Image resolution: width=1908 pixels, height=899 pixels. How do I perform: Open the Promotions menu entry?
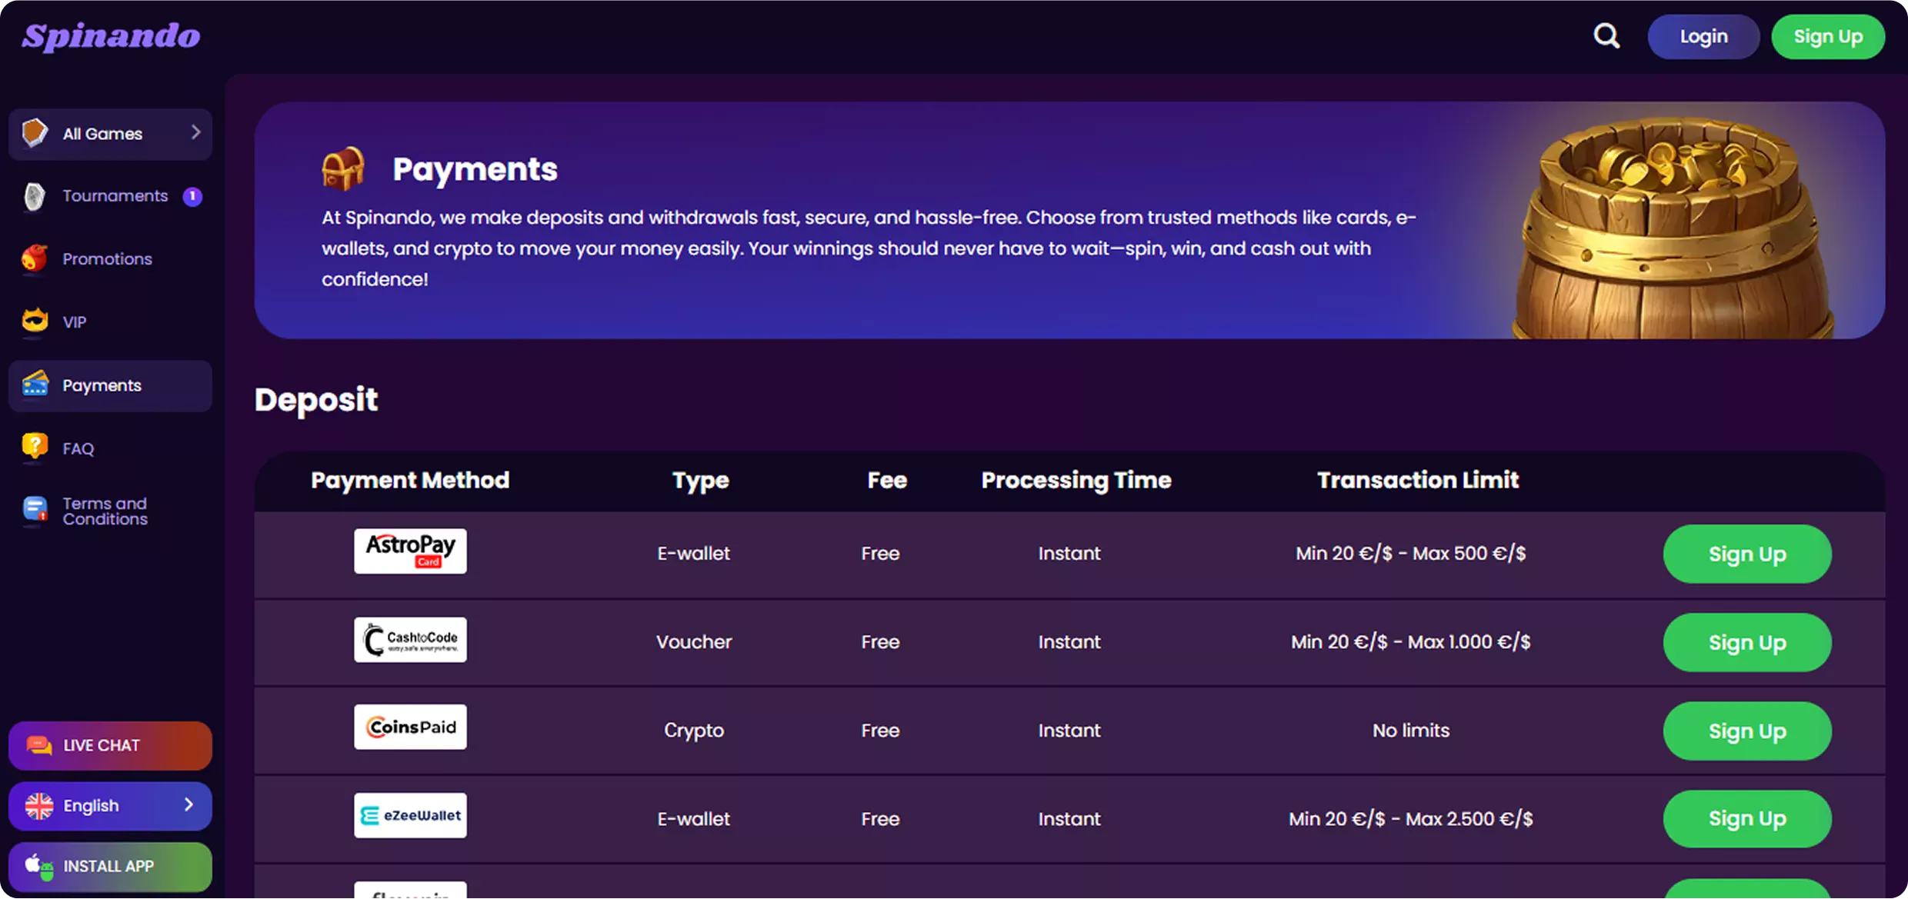tap(107, 259)
